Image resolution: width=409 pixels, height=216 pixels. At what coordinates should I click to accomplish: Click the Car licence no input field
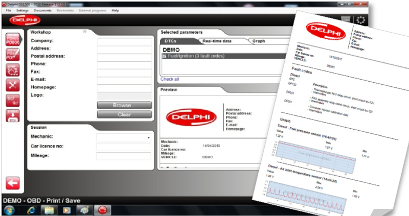pos(124,147)
